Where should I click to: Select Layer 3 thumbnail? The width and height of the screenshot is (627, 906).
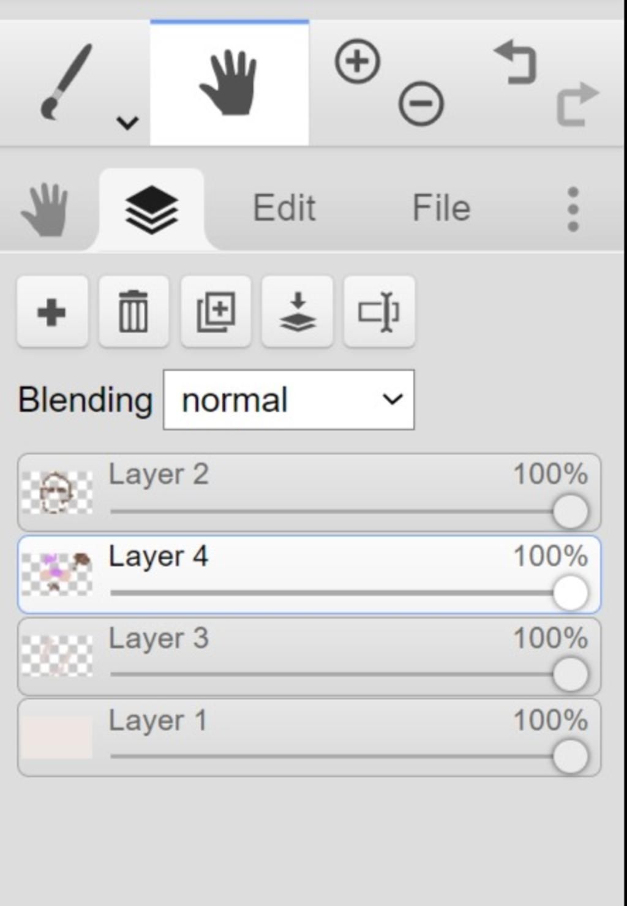pyautogui.click(x=57, y=655)
